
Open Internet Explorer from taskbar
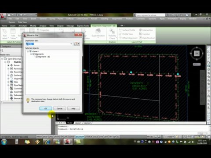(47, 142)
